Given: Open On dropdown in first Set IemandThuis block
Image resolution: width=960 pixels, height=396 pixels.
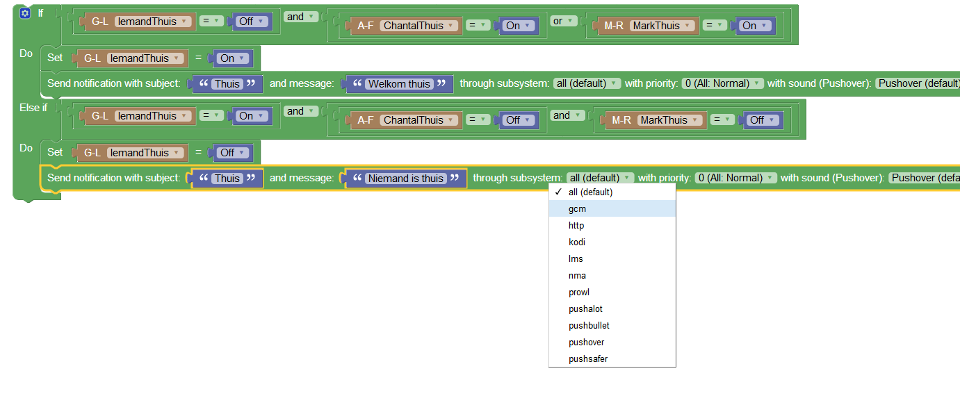Looking at the screenshot, I should tap(233, 58).
